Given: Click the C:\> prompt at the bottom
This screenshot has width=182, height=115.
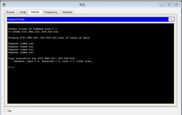Looking at the screenshot, I should tap(11, 67).
